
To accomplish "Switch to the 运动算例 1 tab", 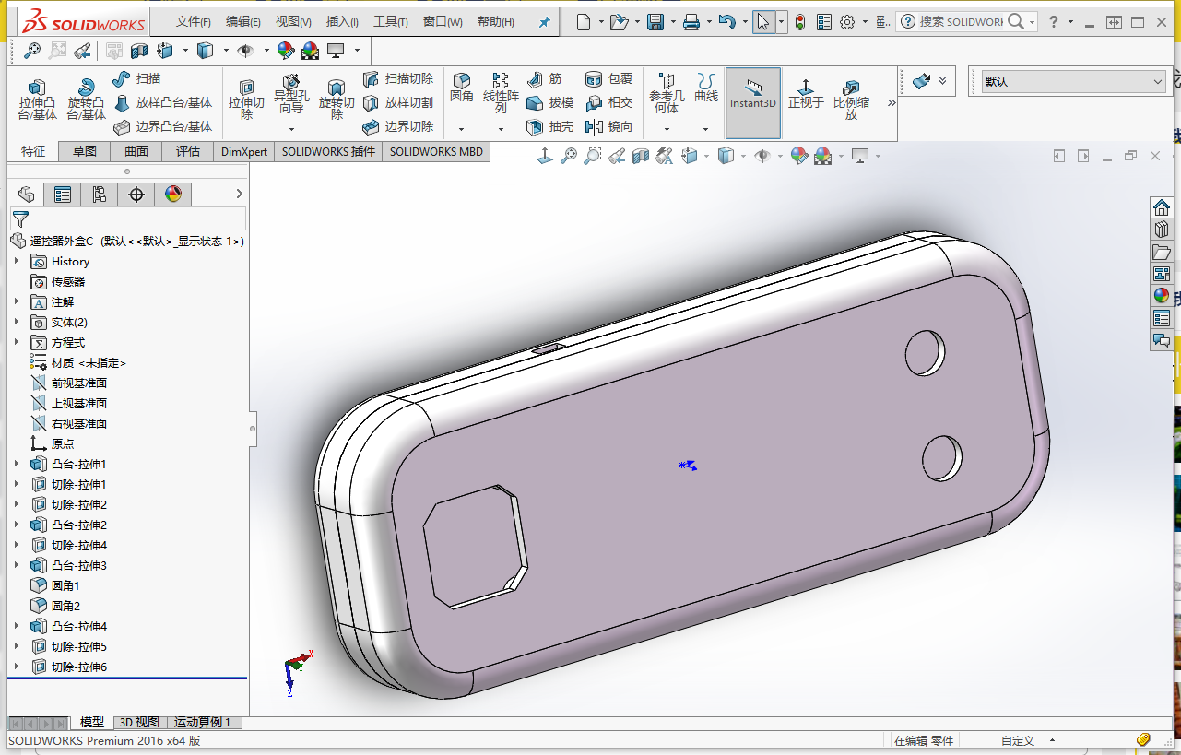I will pos(203,723).
